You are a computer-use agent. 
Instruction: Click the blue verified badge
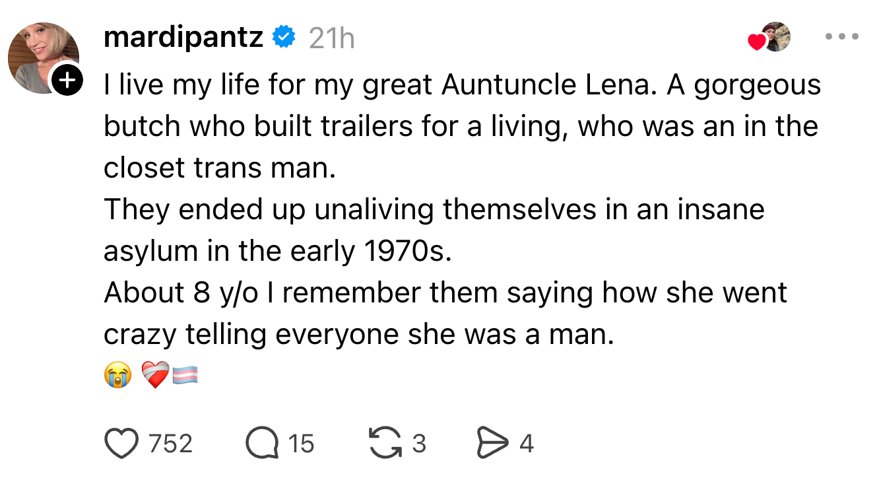click(x=284, y=38)
